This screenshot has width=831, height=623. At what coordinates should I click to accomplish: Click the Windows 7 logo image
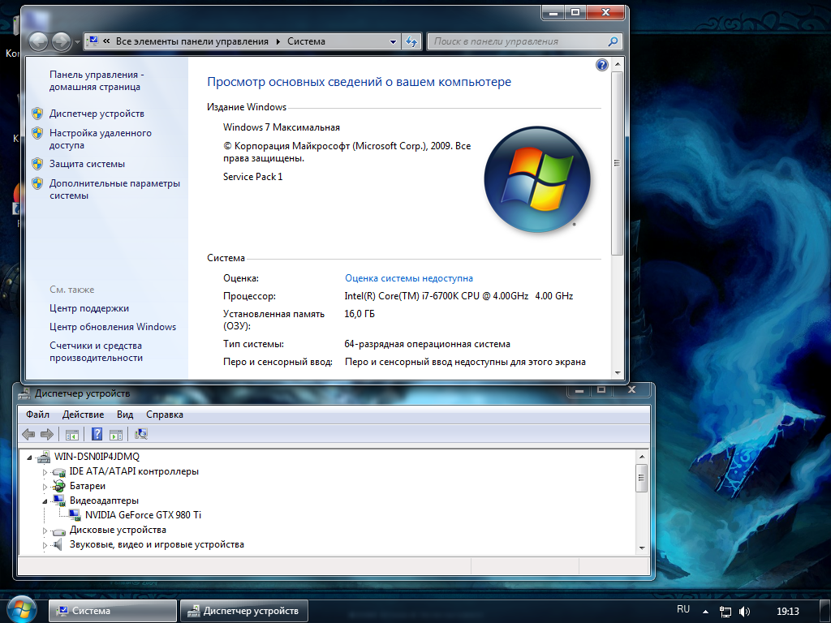click(x=537, y=179)
